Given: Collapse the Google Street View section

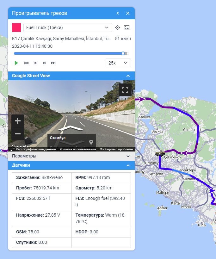Looking at the screenshot, I should (x=128, y=76).
